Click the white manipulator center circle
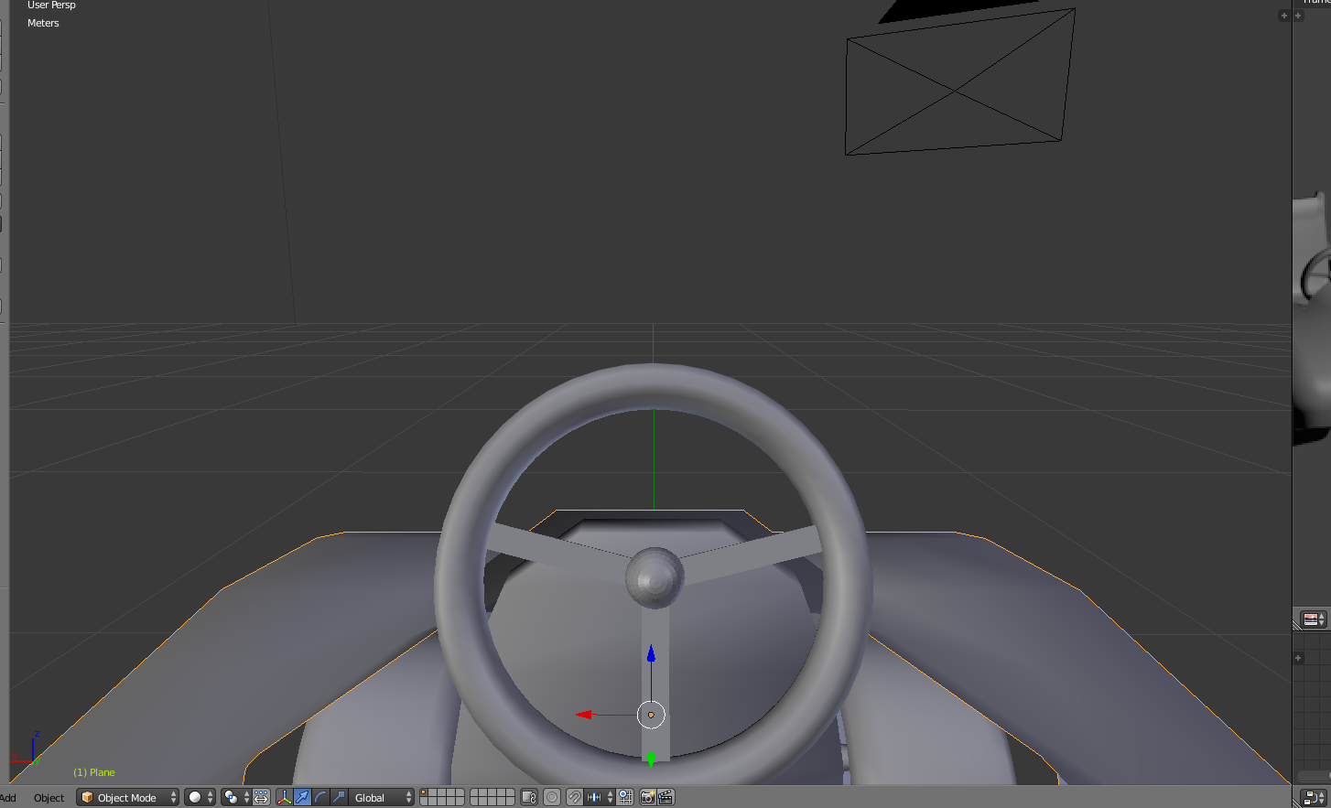Screen dimensions: 1331x808 tap(651, 715)
